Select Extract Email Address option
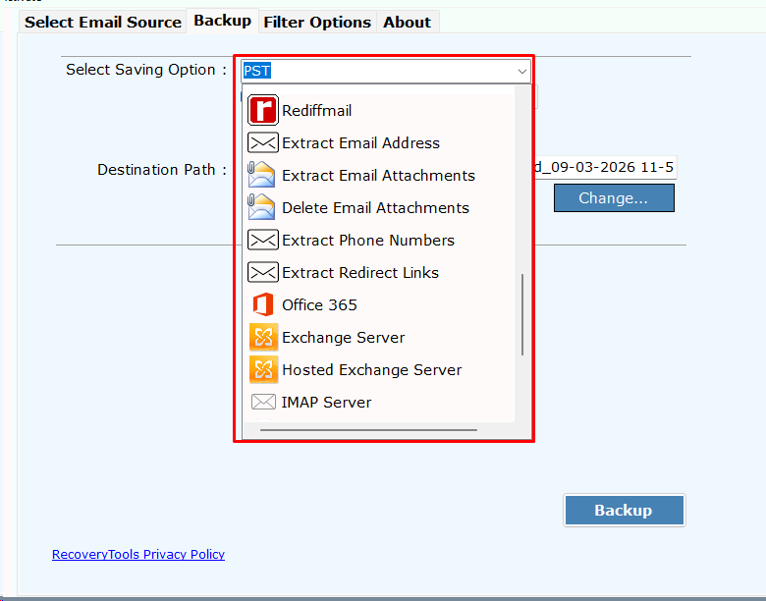The image size is (766, 601). (x=378, y=142)
